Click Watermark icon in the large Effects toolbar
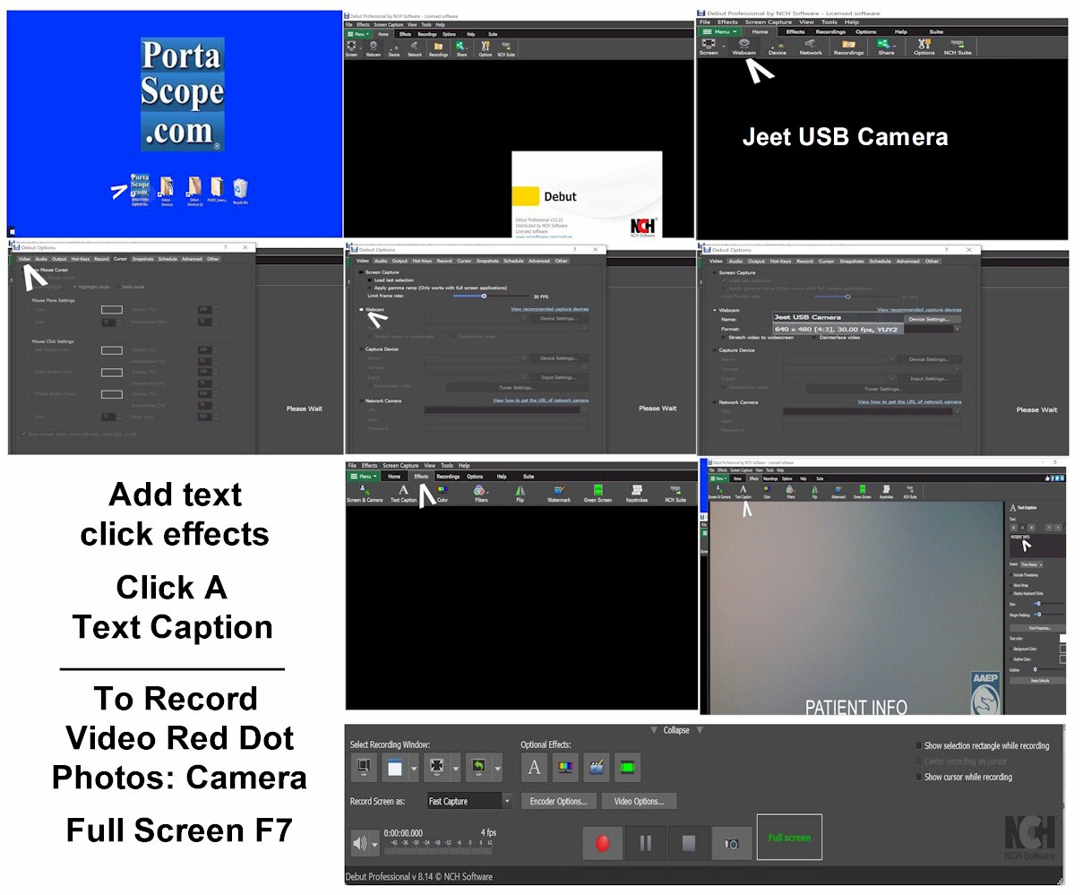 [559, 492]
